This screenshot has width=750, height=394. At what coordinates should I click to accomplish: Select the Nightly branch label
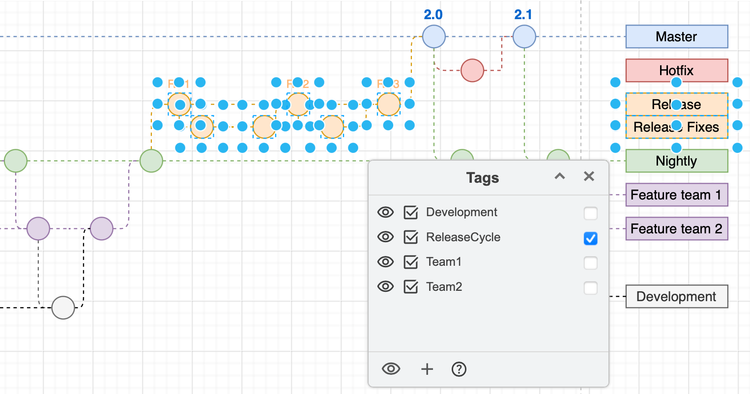click(x=676, y=161)
